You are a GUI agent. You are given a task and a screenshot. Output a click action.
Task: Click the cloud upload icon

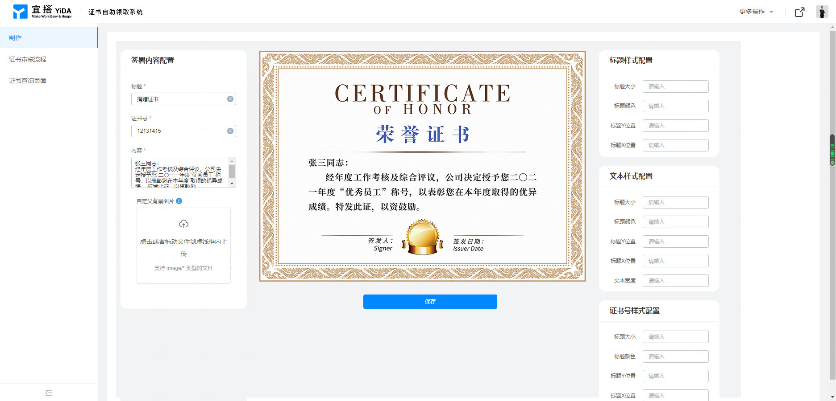pyautogui.click(x=183, y=224)
